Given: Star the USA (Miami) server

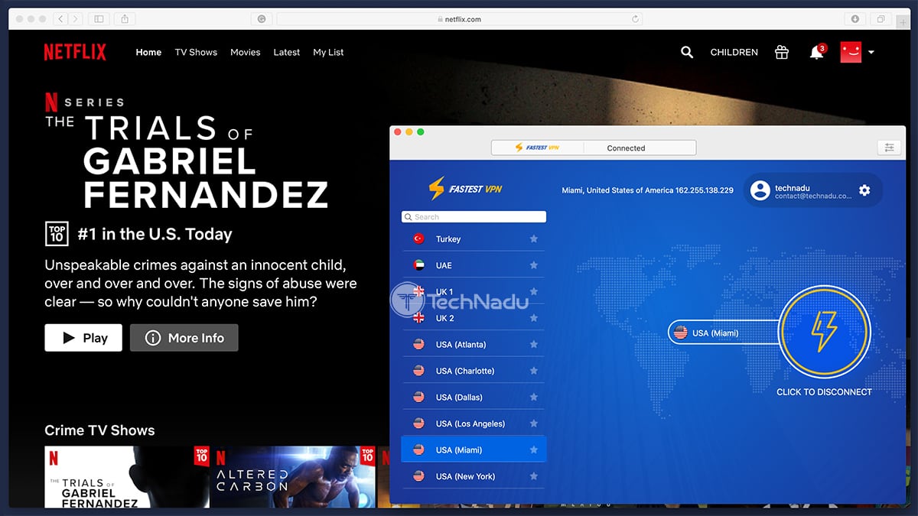Looking at the screenshot, I should tap(534, 449).
